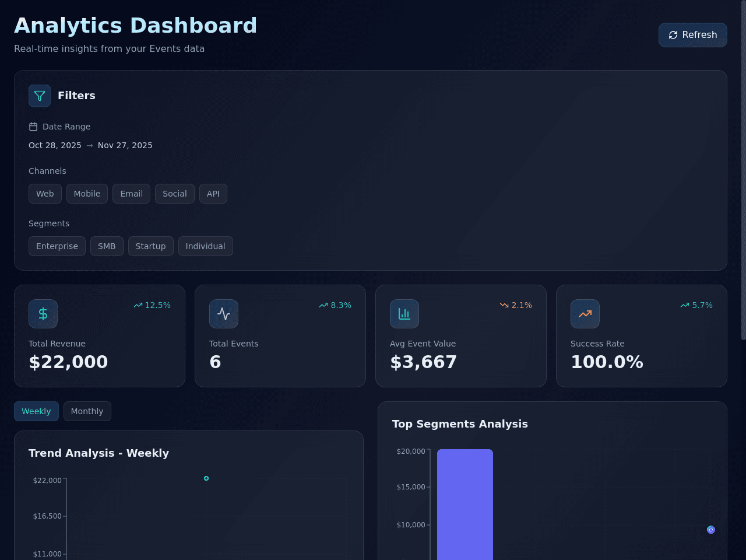
Task: Click the 8.3% upward trend indicator
Action: (x=335, y=305)
